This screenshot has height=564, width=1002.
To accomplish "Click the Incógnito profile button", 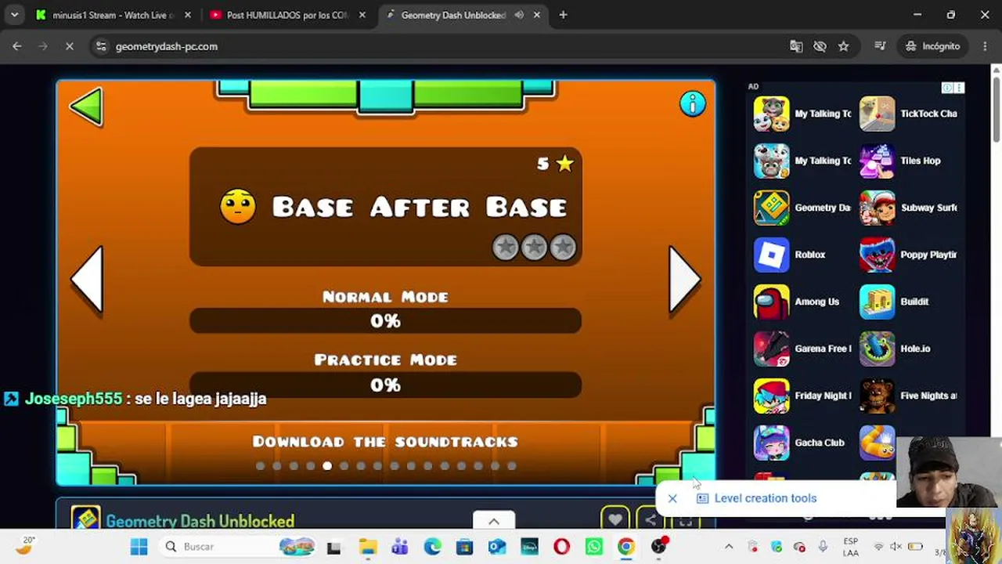I will tap(933, 46).
